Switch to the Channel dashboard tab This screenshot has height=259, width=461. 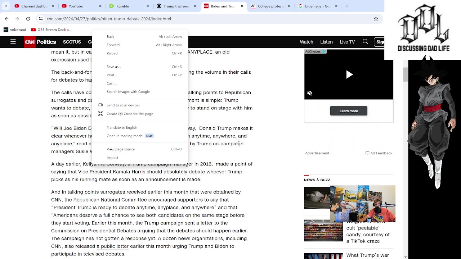33,6
